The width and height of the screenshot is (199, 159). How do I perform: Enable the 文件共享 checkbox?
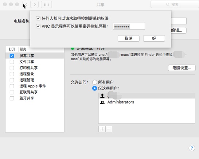click(x=12, y=62)
